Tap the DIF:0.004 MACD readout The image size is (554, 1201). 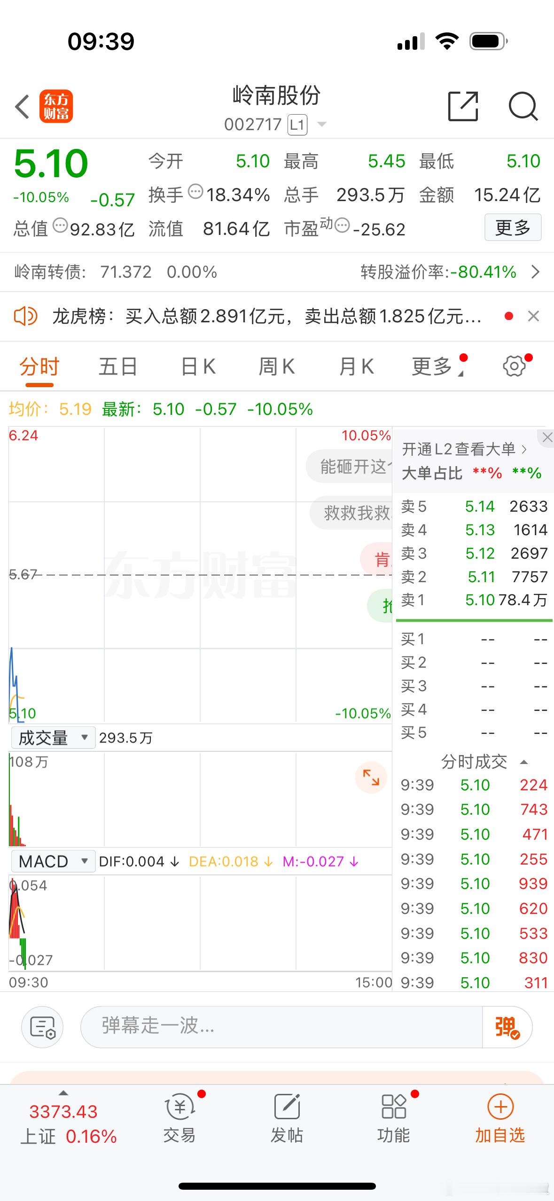[139, 861]
